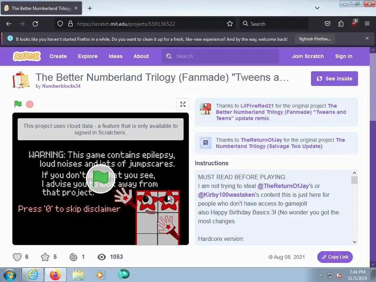This screenshot has height=282, width=376.
Task: Click the Firefox taskbar icon
Action: tap(55, 275)
